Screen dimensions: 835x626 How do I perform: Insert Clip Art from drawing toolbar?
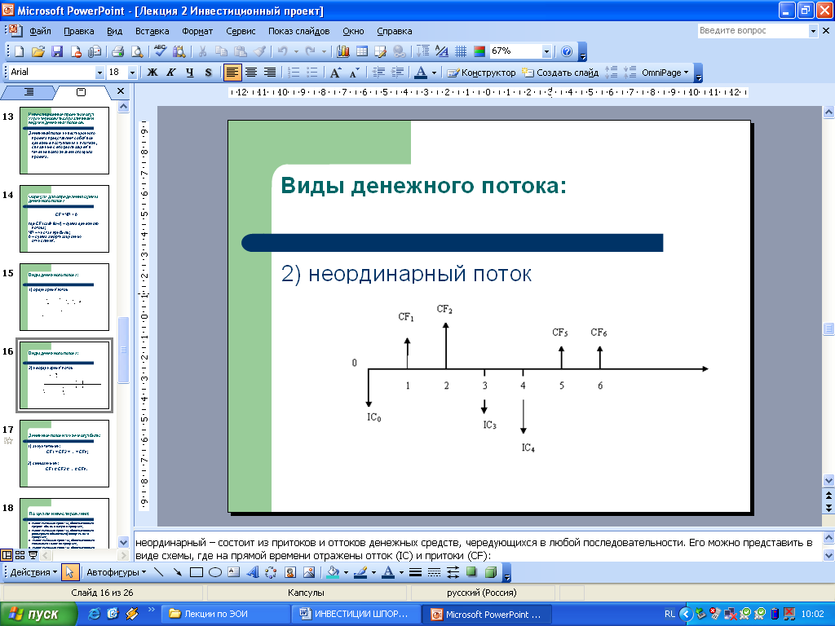pyautogui.click(x=290, y=572)
